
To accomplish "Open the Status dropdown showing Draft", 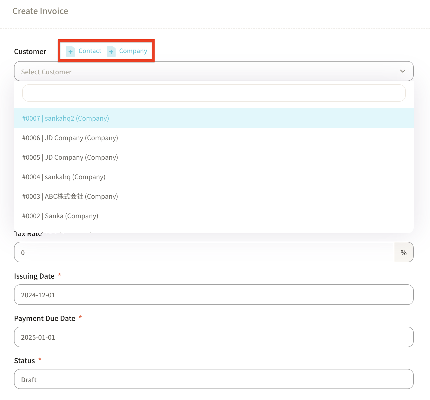I will pyautogui.click(x=214, y=379).
